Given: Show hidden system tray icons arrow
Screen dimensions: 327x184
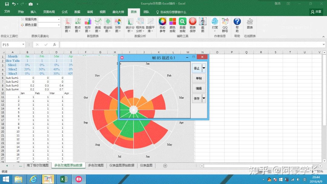Looking at the screenshot, I should [x=263, y=179].
